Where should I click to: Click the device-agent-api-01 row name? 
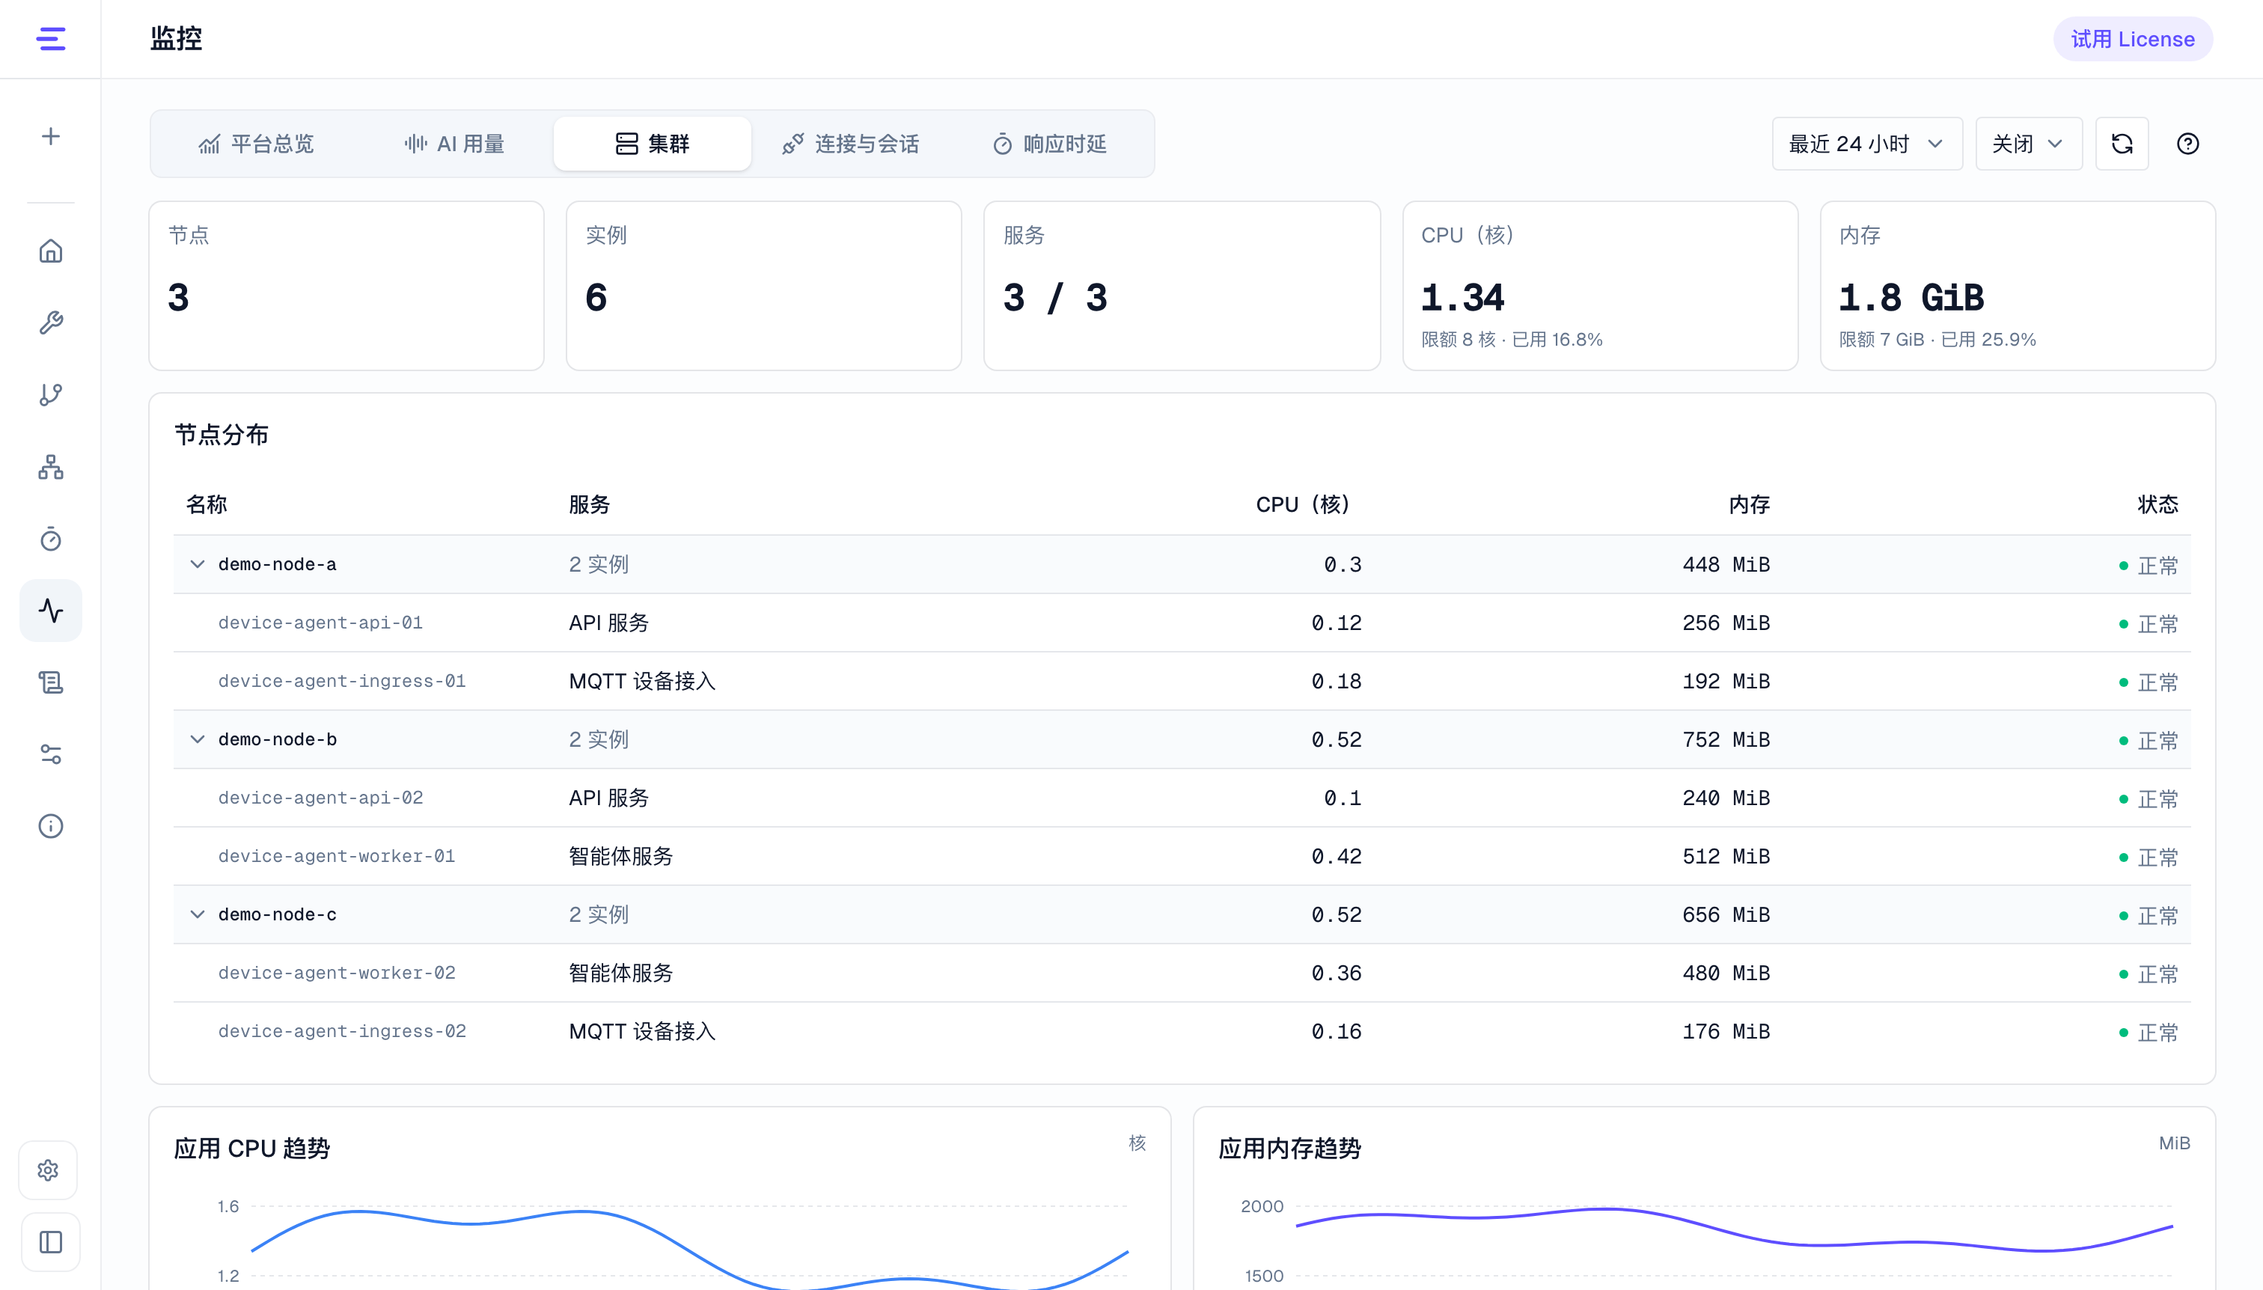pyautogui.click(x=320, y=623)
